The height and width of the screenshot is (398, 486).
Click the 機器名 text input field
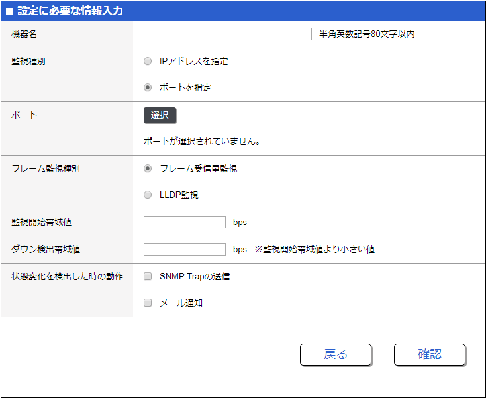point(227,34)
